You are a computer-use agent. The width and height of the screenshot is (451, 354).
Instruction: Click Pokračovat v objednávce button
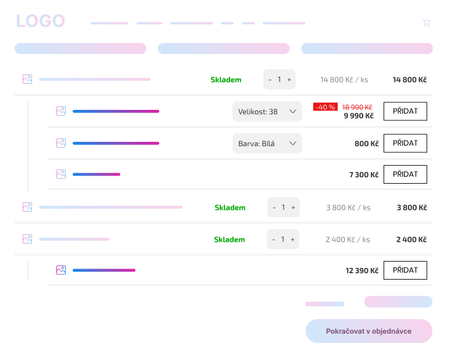[x=369, y=331]
